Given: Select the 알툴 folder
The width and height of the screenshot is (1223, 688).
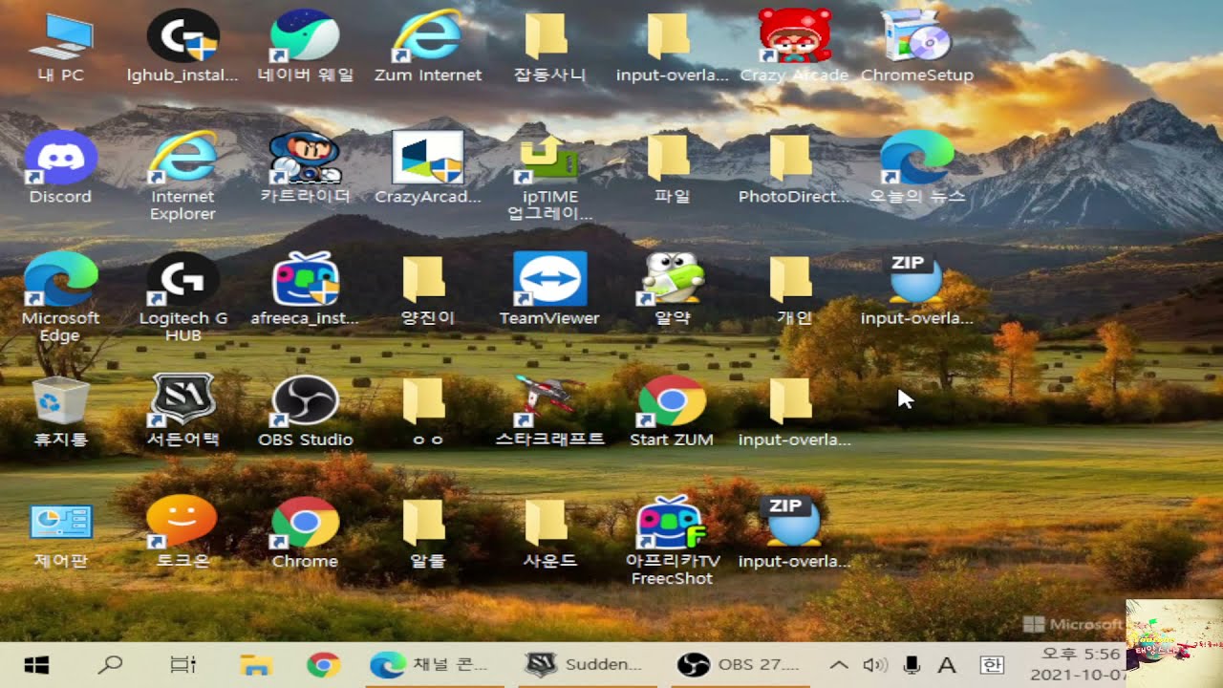Looking at the screenshot, I should 426,535.
